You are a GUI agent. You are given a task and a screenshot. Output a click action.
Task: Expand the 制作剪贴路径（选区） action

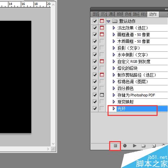pyautogui.click(x=114, y=75)
